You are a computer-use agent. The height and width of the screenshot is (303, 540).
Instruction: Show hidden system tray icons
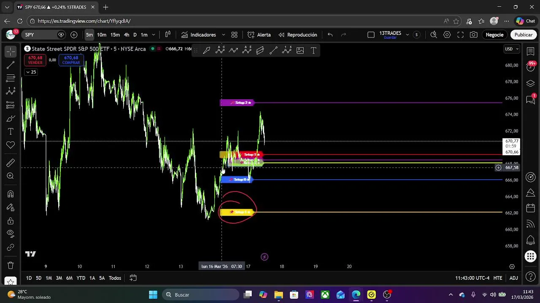(451, 295)
